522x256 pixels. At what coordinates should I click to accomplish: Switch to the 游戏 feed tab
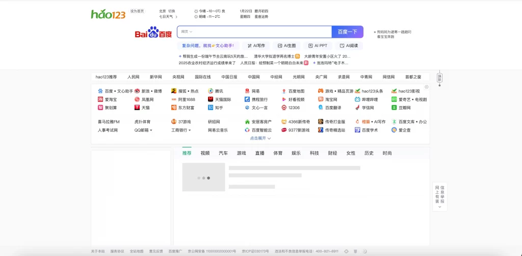tap(241, 153)
